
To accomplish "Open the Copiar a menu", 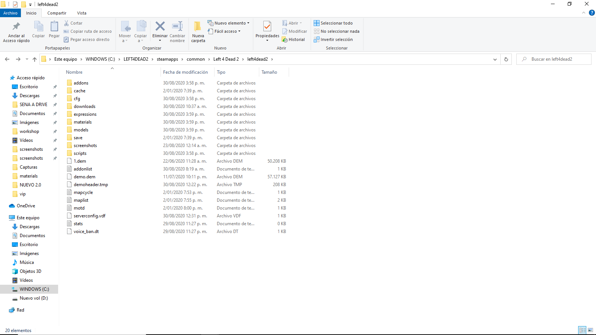I will point(140,32).
